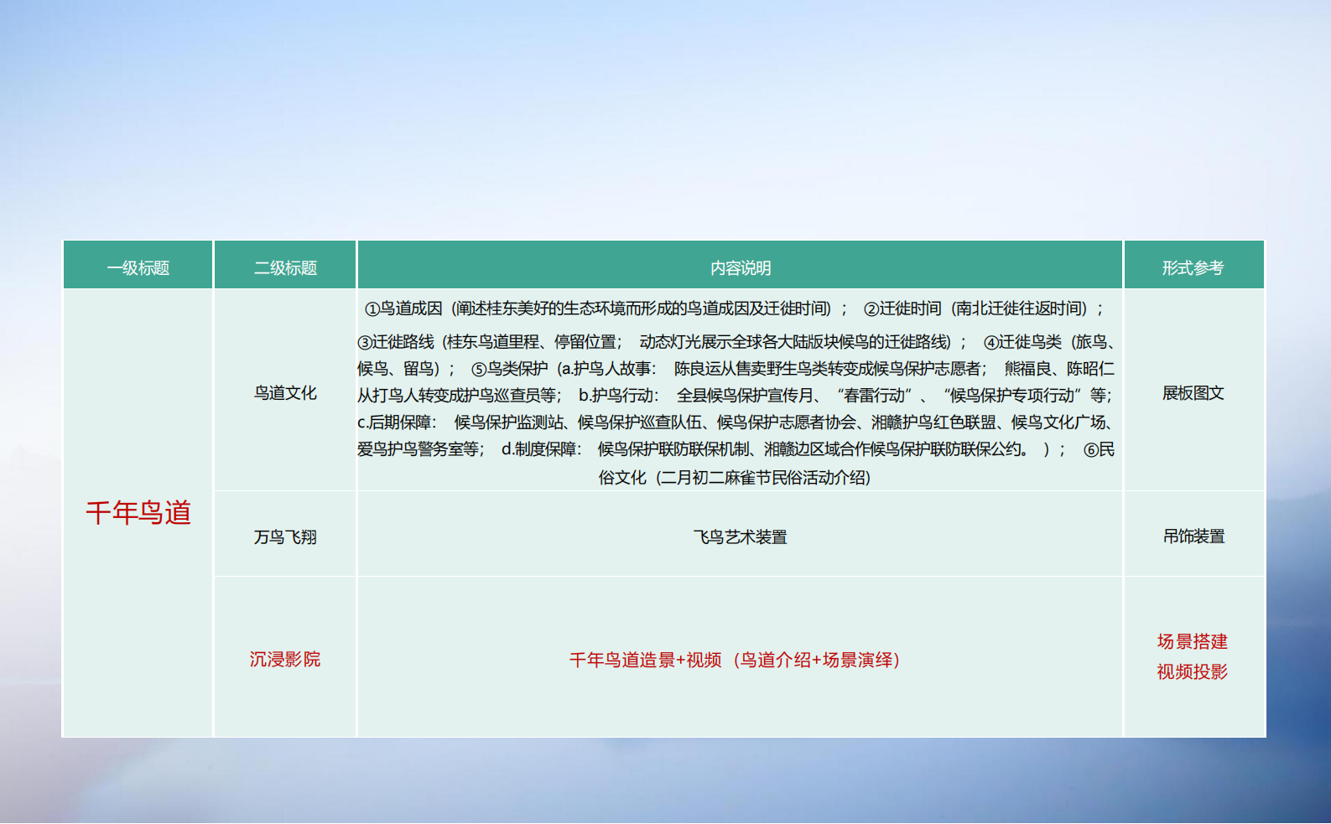Select the 形式参考 header cell
The height and width of the screenshot is (824, 1331).
[x=1193, y=267]
